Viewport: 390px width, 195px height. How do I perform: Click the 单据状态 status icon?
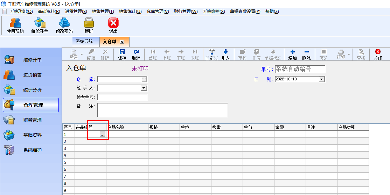tap(273, 55)
